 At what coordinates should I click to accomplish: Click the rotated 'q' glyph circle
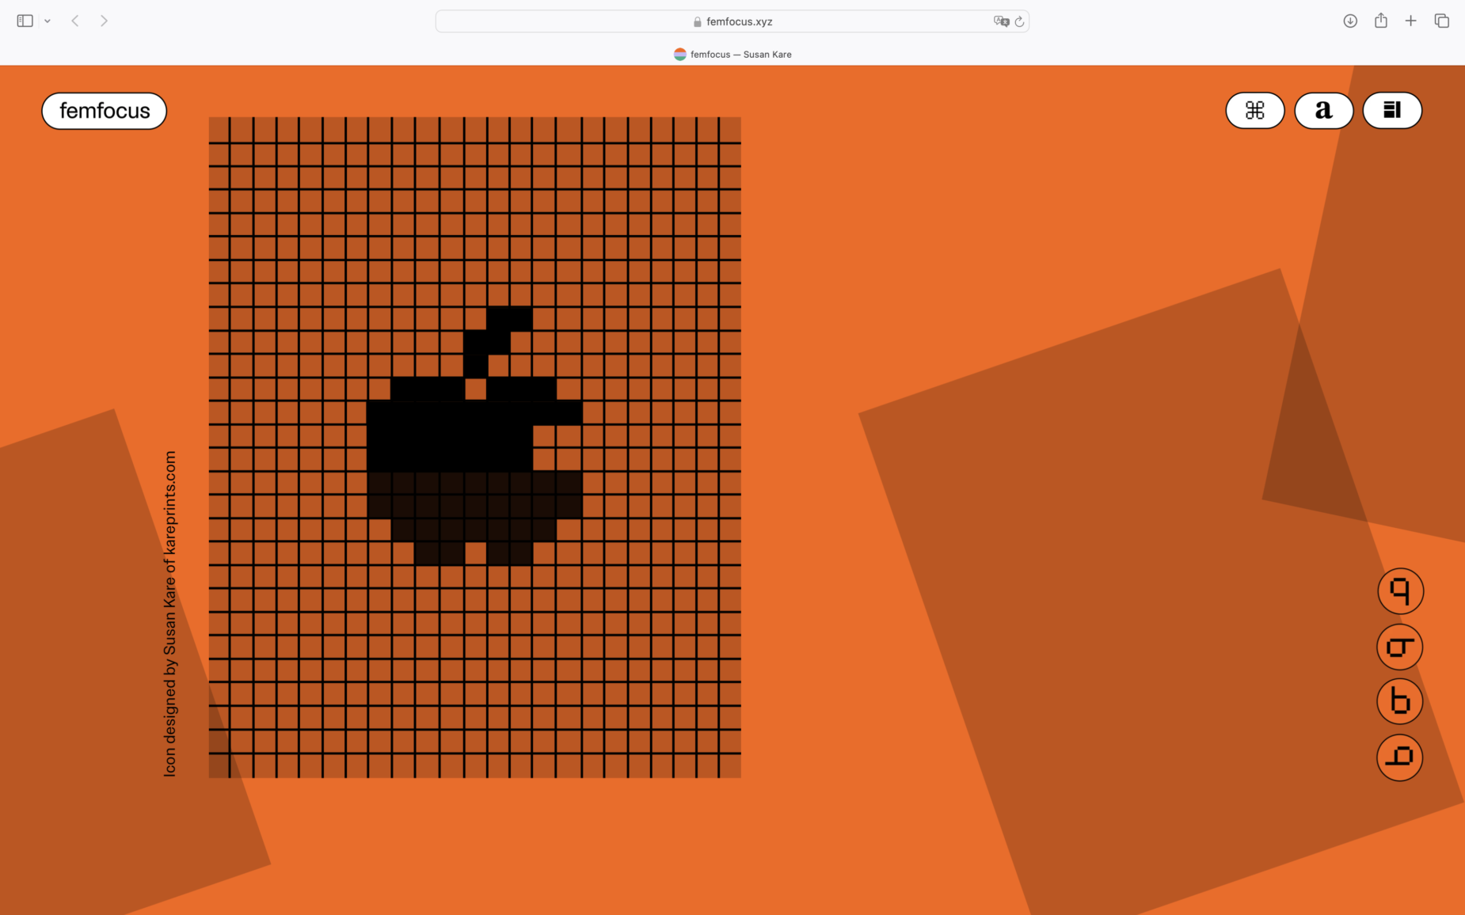[x=1400, y=647]
